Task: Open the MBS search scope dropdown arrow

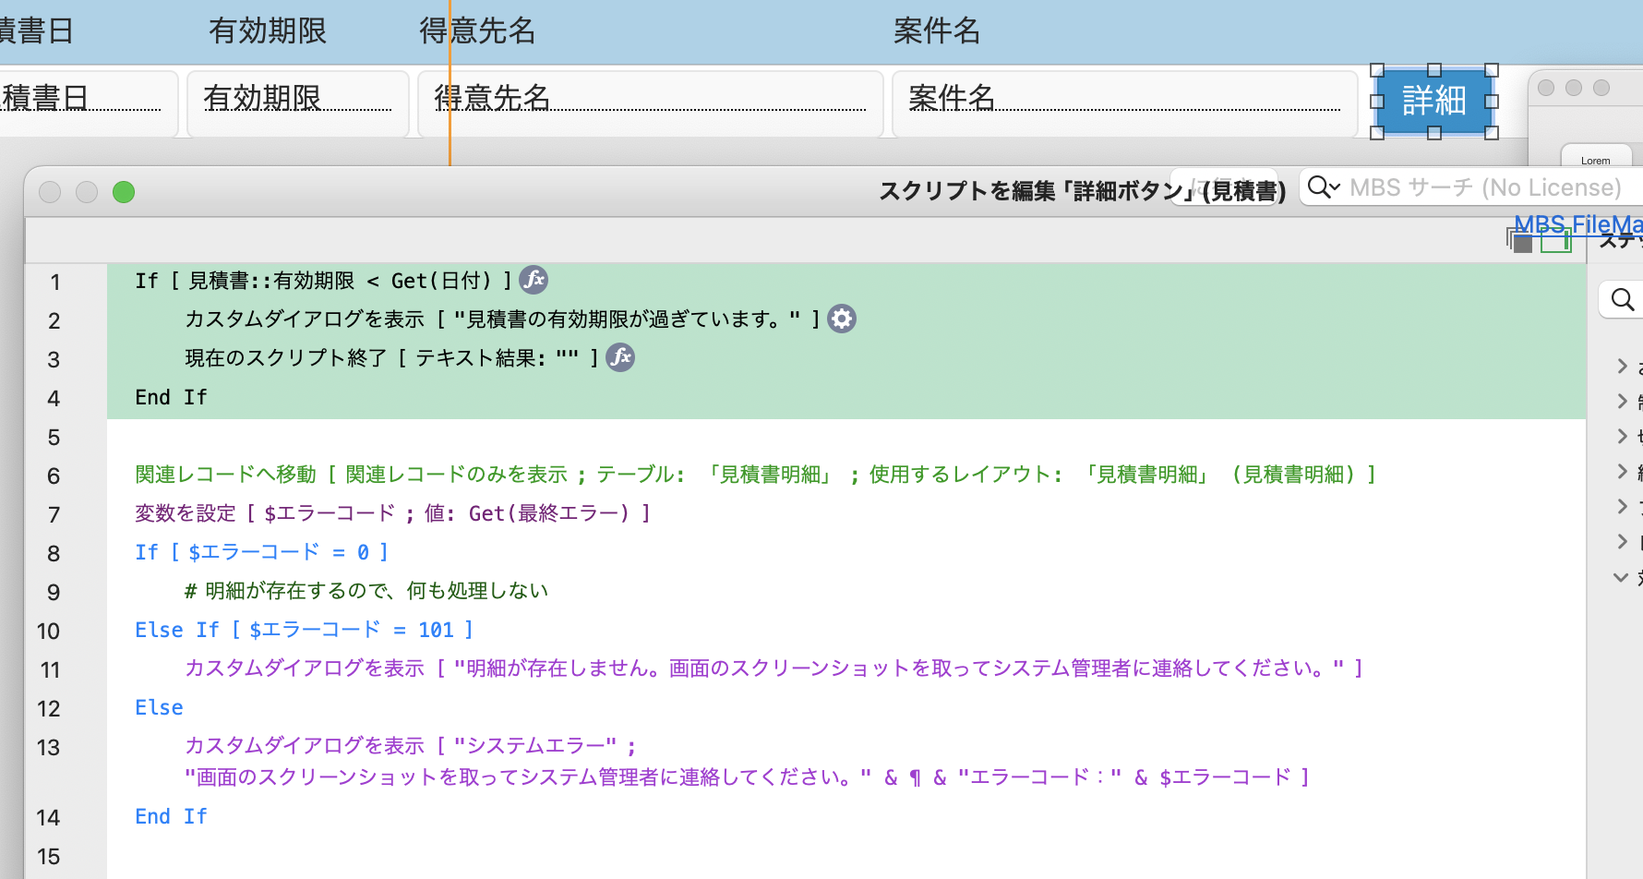Action: point(1335,187)
